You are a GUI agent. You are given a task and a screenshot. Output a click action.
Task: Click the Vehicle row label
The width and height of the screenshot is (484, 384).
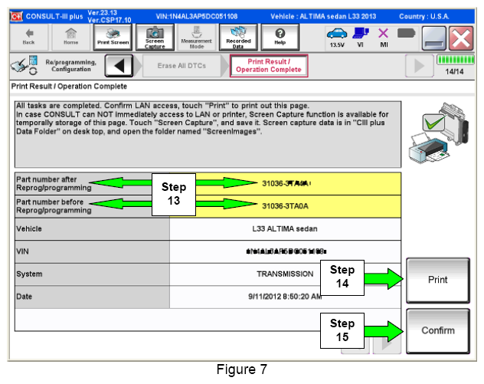[x=29, y=229]
